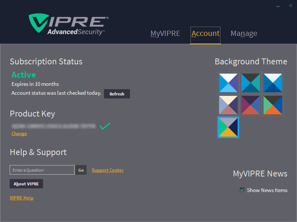Viewport: 297px width, 222px height.
Task: Click the Go button
Action: [x=81, y=170]
